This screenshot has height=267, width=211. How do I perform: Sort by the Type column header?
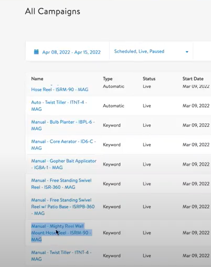coord(107,79)
